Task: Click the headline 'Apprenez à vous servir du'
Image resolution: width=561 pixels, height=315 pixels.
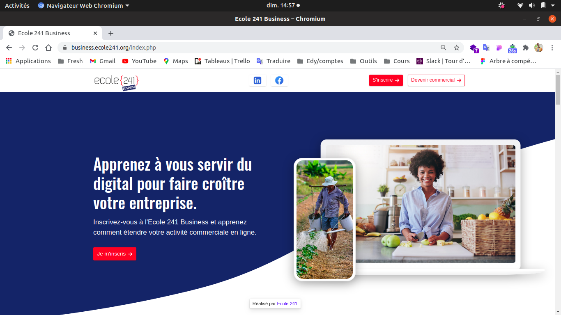Action: 172,164
